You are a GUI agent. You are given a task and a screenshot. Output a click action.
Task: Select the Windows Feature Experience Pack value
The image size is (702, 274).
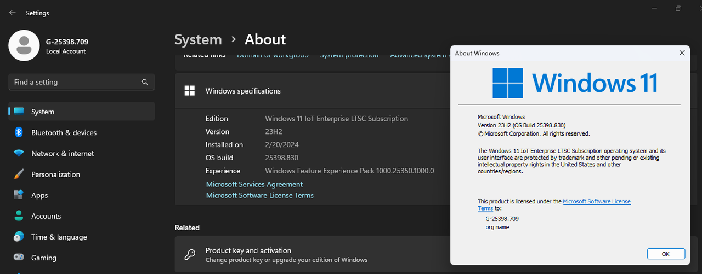(349, 171)
